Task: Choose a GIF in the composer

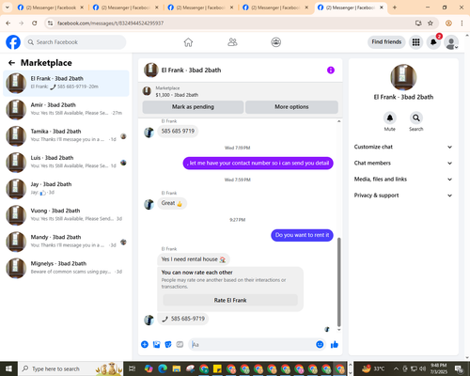Action: coord(180,344)
